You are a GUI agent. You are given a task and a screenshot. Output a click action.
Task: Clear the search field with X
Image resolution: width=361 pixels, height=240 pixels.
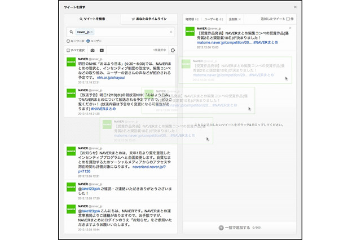pos(171,32)
